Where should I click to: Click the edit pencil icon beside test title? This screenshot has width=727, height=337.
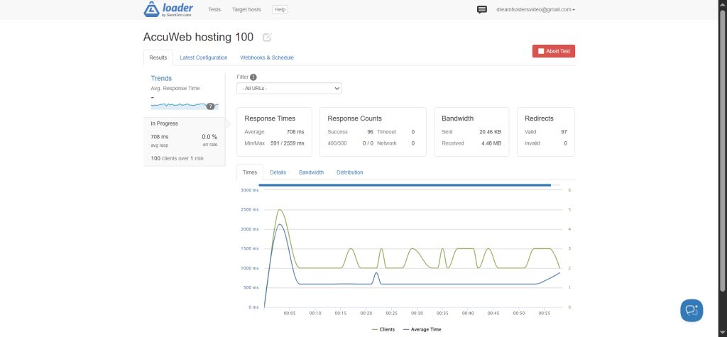(267, 38)
